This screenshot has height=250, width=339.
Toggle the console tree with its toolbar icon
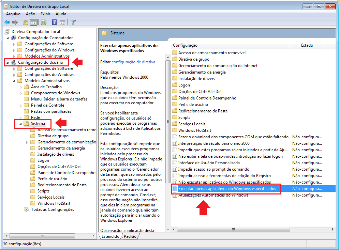[34, 22]
